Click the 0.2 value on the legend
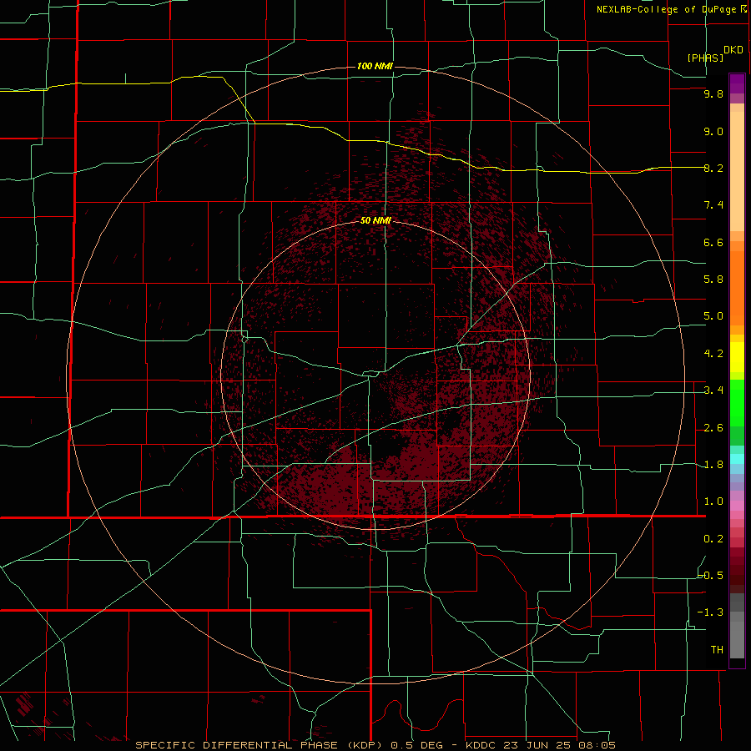The height and width of the screenshot is (751, 751). click(x=713, y=539)
